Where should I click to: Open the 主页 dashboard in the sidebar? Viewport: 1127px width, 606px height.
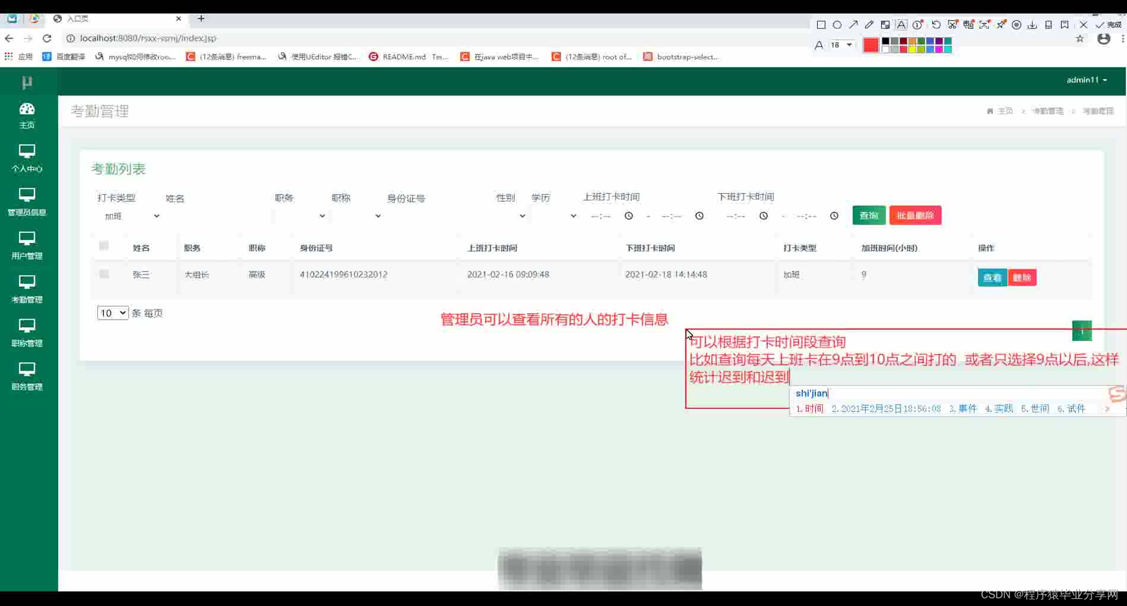click(x=27, y=115)
